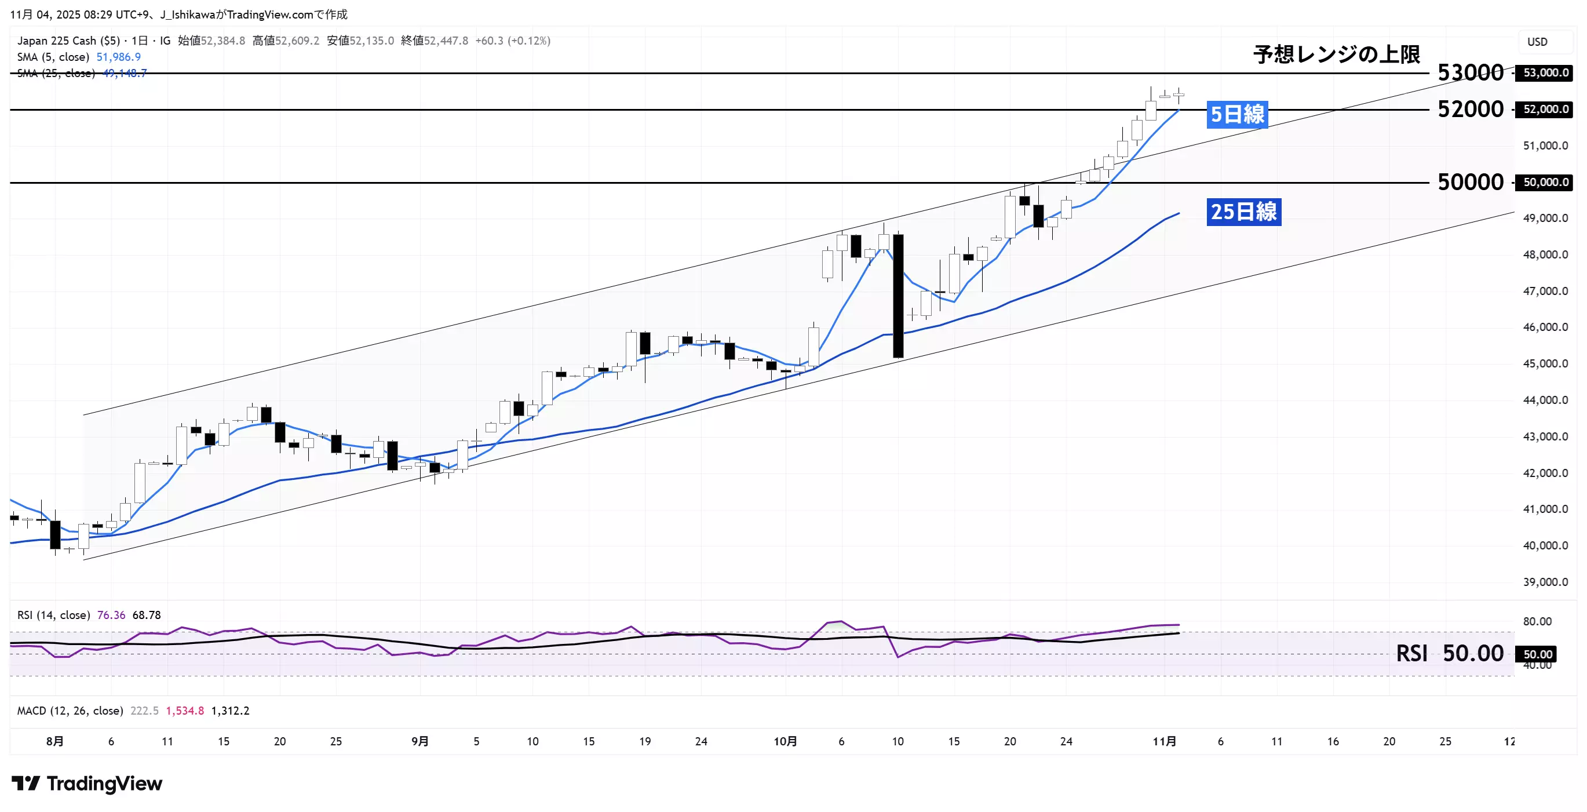Screen dimensions: 1587x812
Task: Select the RSI (14, close) indicator legend
Action: 54,615
